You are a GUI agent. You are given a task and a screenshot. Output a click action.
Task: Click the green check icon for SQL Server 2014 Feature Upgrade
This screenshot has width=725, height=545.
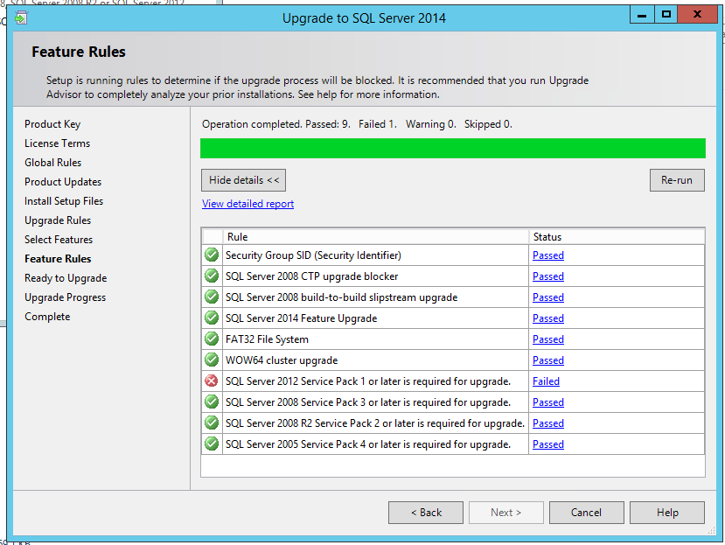click(x=212, y=318)
